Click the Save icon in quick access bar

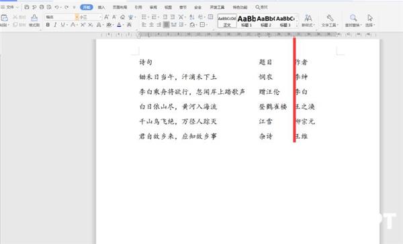(x=27, y=7)
